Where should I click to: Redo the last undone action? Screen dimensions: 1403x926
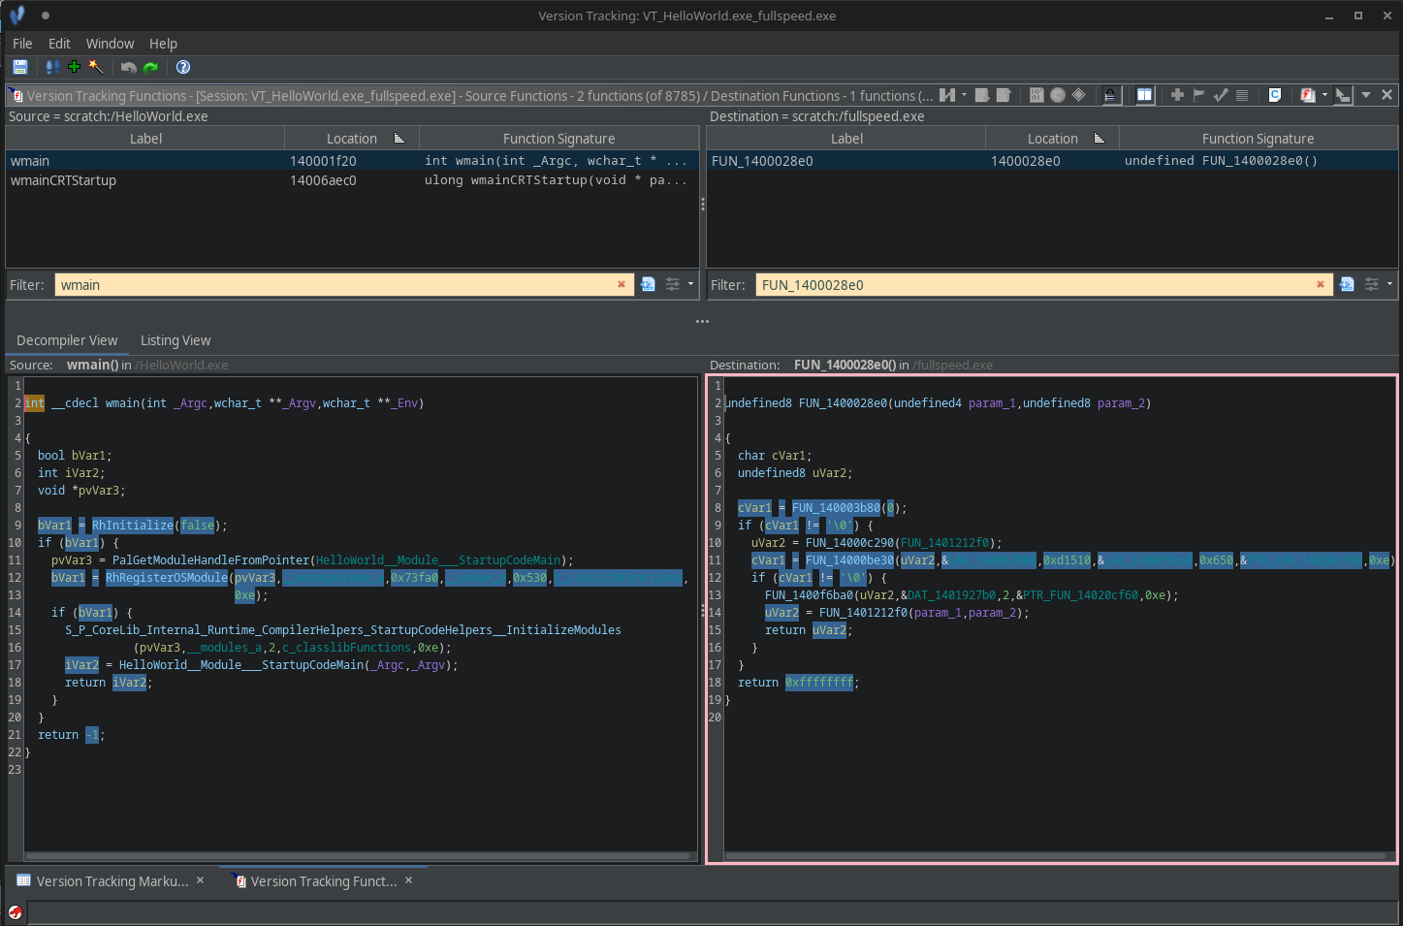[x=150, y=67]
